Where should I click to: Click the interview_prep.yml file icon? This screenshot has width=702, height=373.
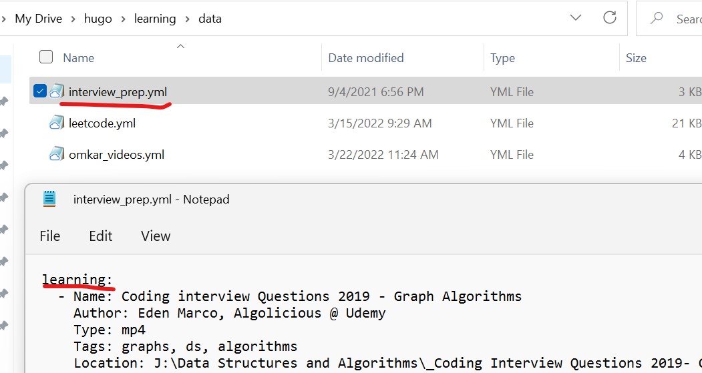click(x=57, y=91)
